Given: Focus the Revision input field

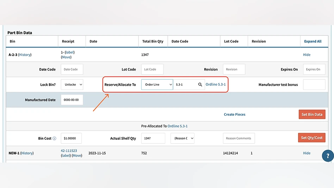Looking at the screenshot, I should (x=234, y=69).
